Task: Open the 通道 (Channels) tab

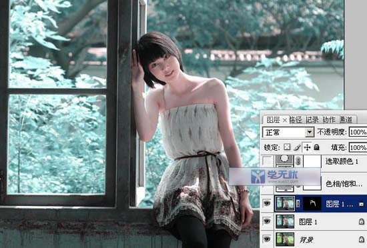Action: pyautogui.click(x=346, y=120)
